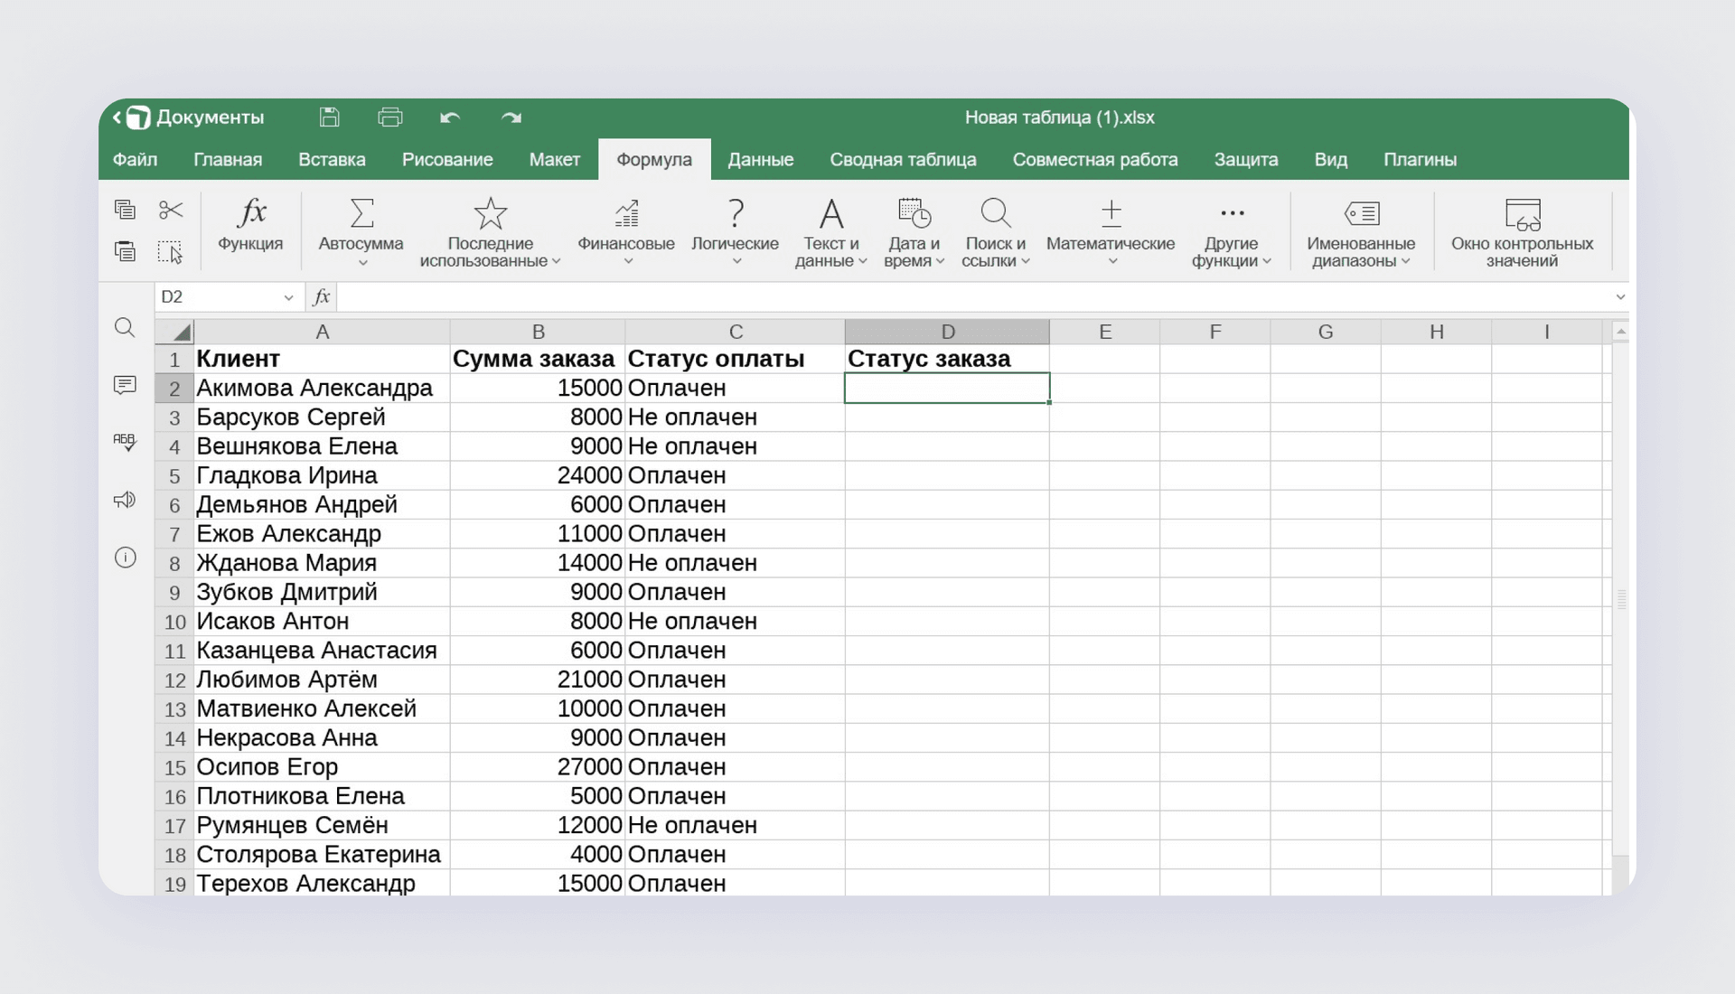This screenshot has width=1735, height=994.
Task: Expand Автосумма dropdown arrow
Action: click(363, 263)
